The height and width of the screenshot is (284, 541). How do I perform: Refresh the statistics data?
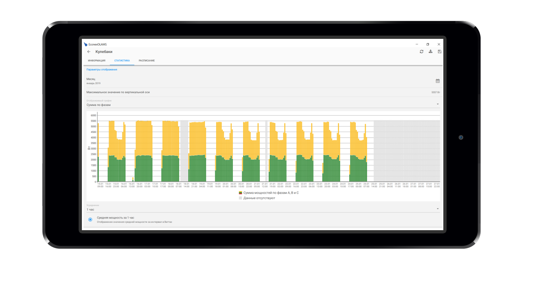(x=421, y=52)
